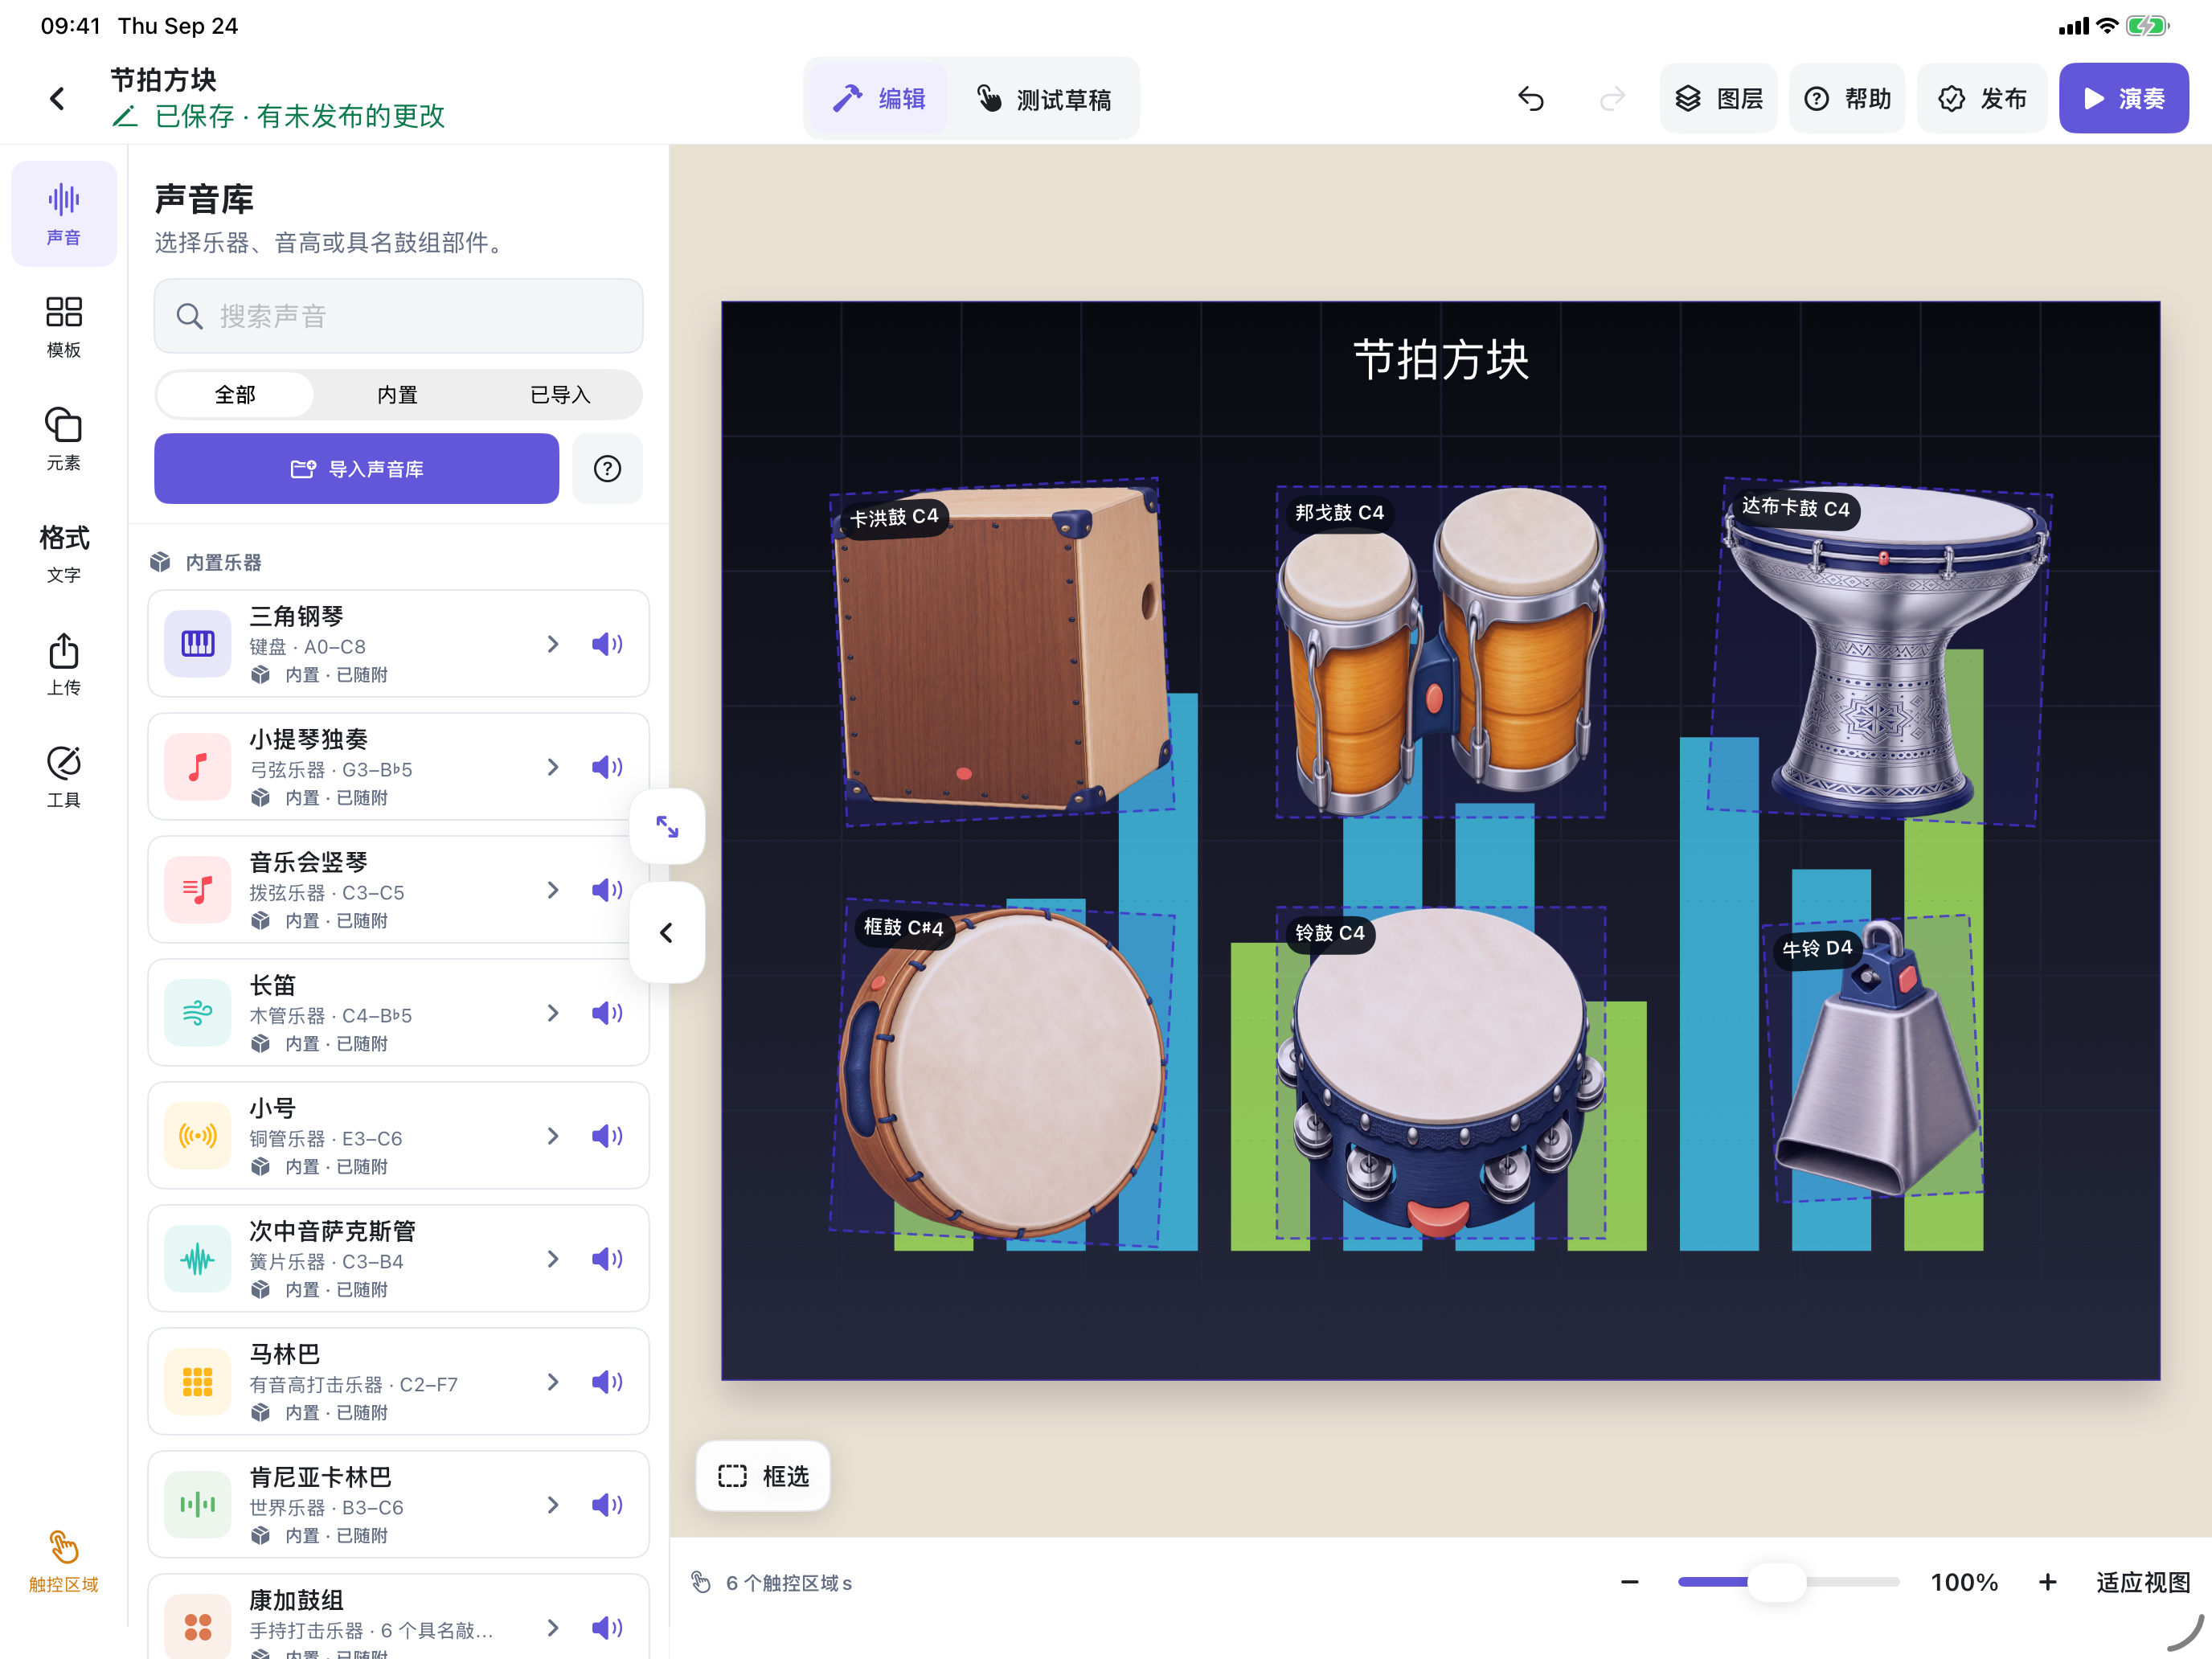Expand the 次中音萨克斯管 instrument chevron
This screenshot has height=1659, width=2212.
pyautogui.click(x=553, y=1259)
